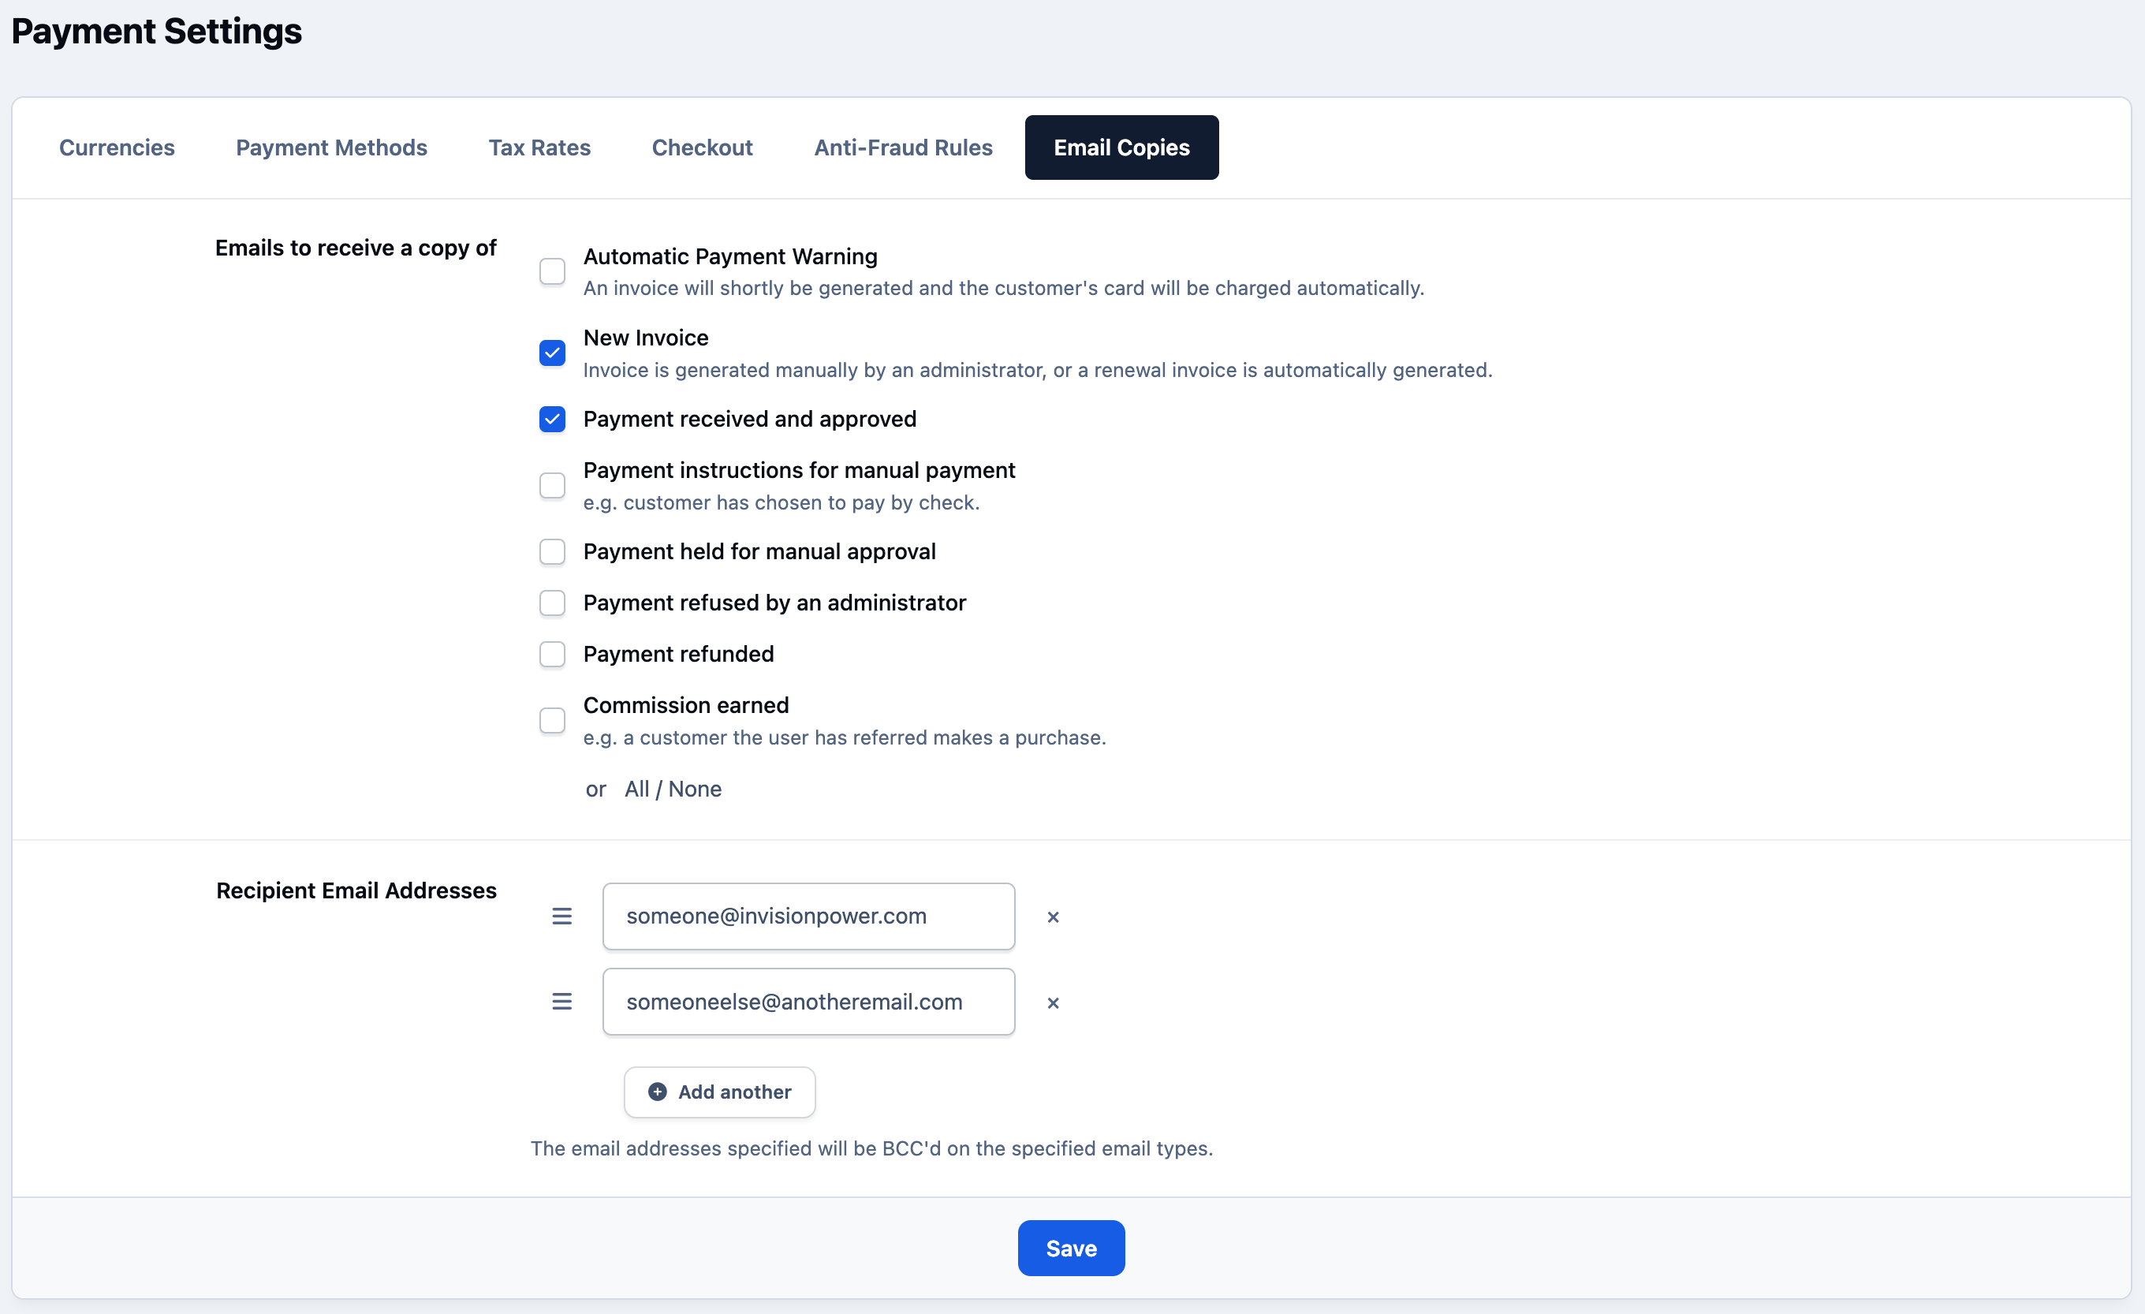Check Payment held for manual approval
The image size is (2145, 1314).
(x=552, y=551)
